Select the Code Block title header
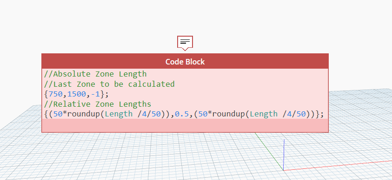Screen dimensions: 392x180 click(185, 61)
